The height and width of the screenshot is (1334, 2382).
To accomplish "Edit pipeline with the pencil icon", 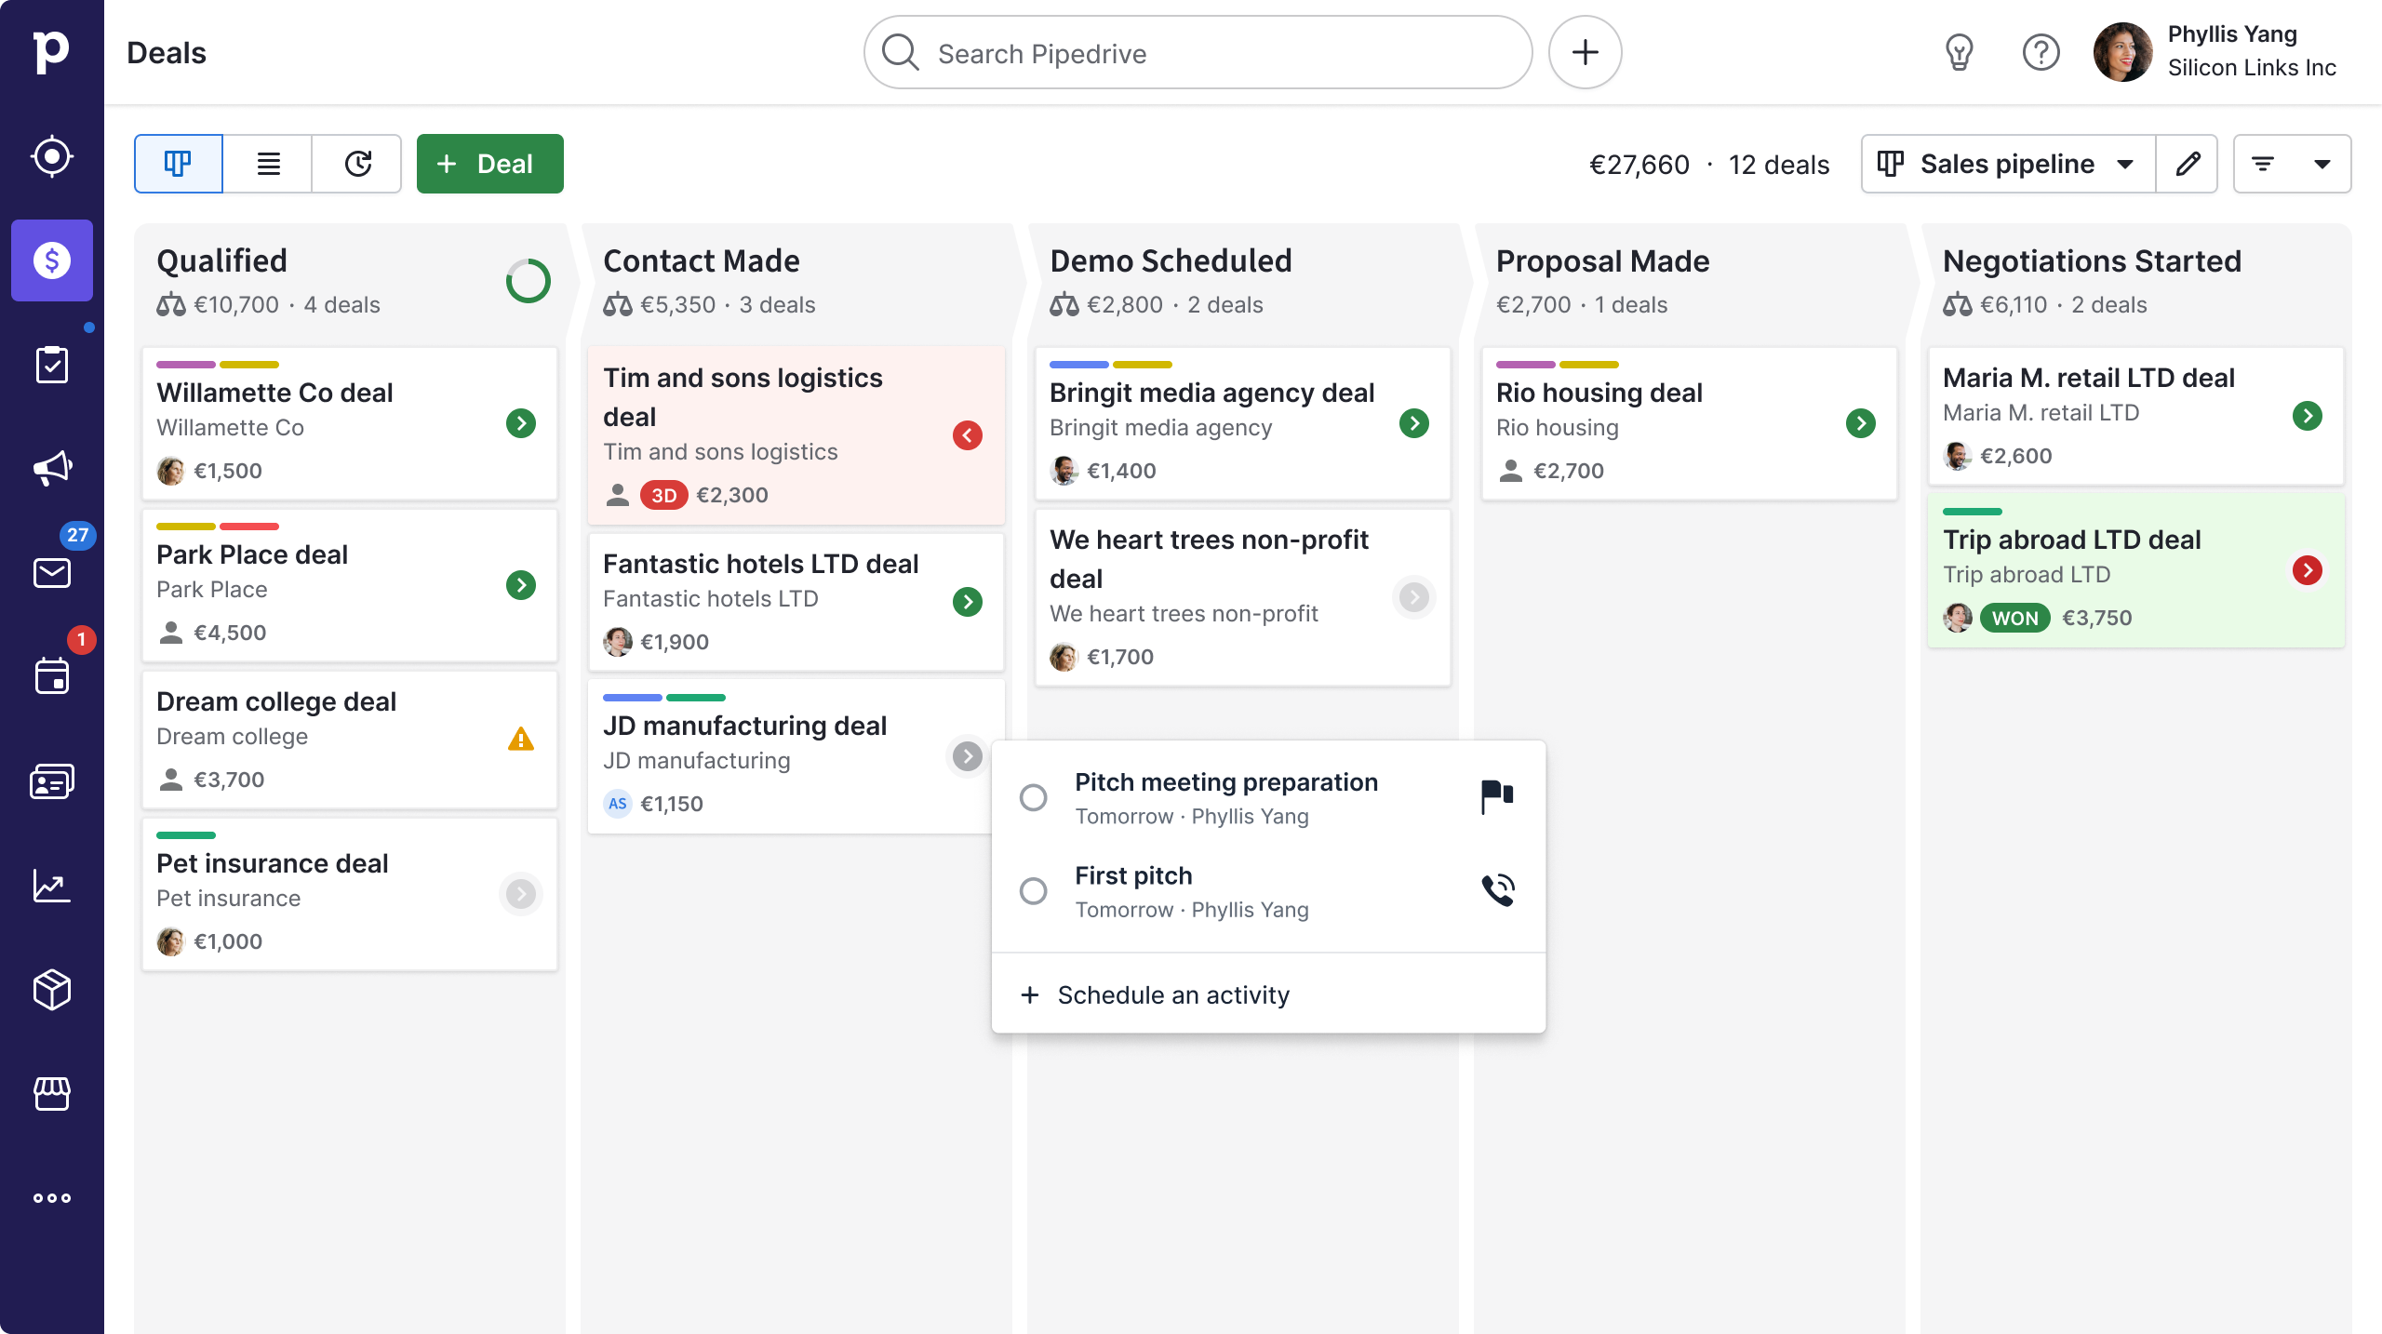I will click(x=2188, y=164).
